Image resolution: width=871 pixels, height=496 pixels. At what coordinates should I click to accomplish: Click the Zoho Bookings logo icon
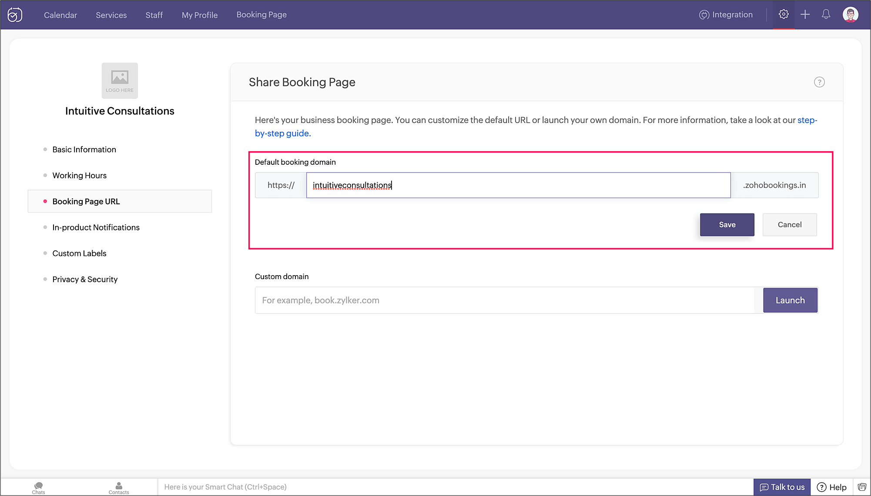pyautogui.click(x=15, y=15)
